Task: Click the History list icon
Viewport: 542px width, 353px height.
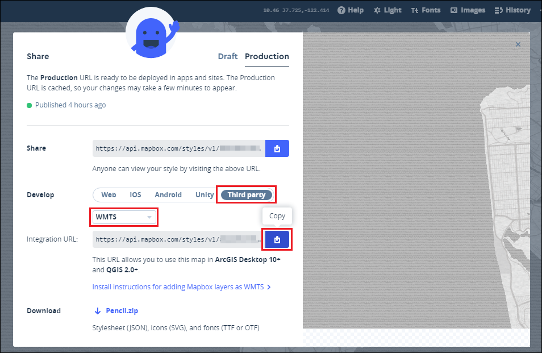Action: tap(498, 10)
